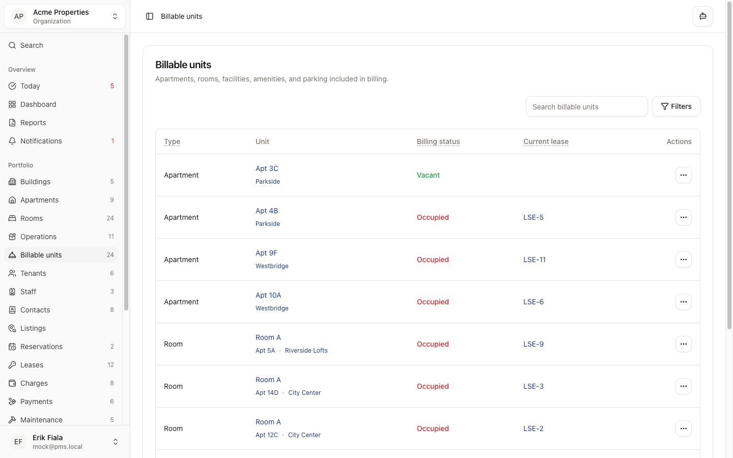Image resolution: width=733 pixels, height=458 pixels.
Task: Click the archive icon in the top-right corner
Action: point(703,16)
